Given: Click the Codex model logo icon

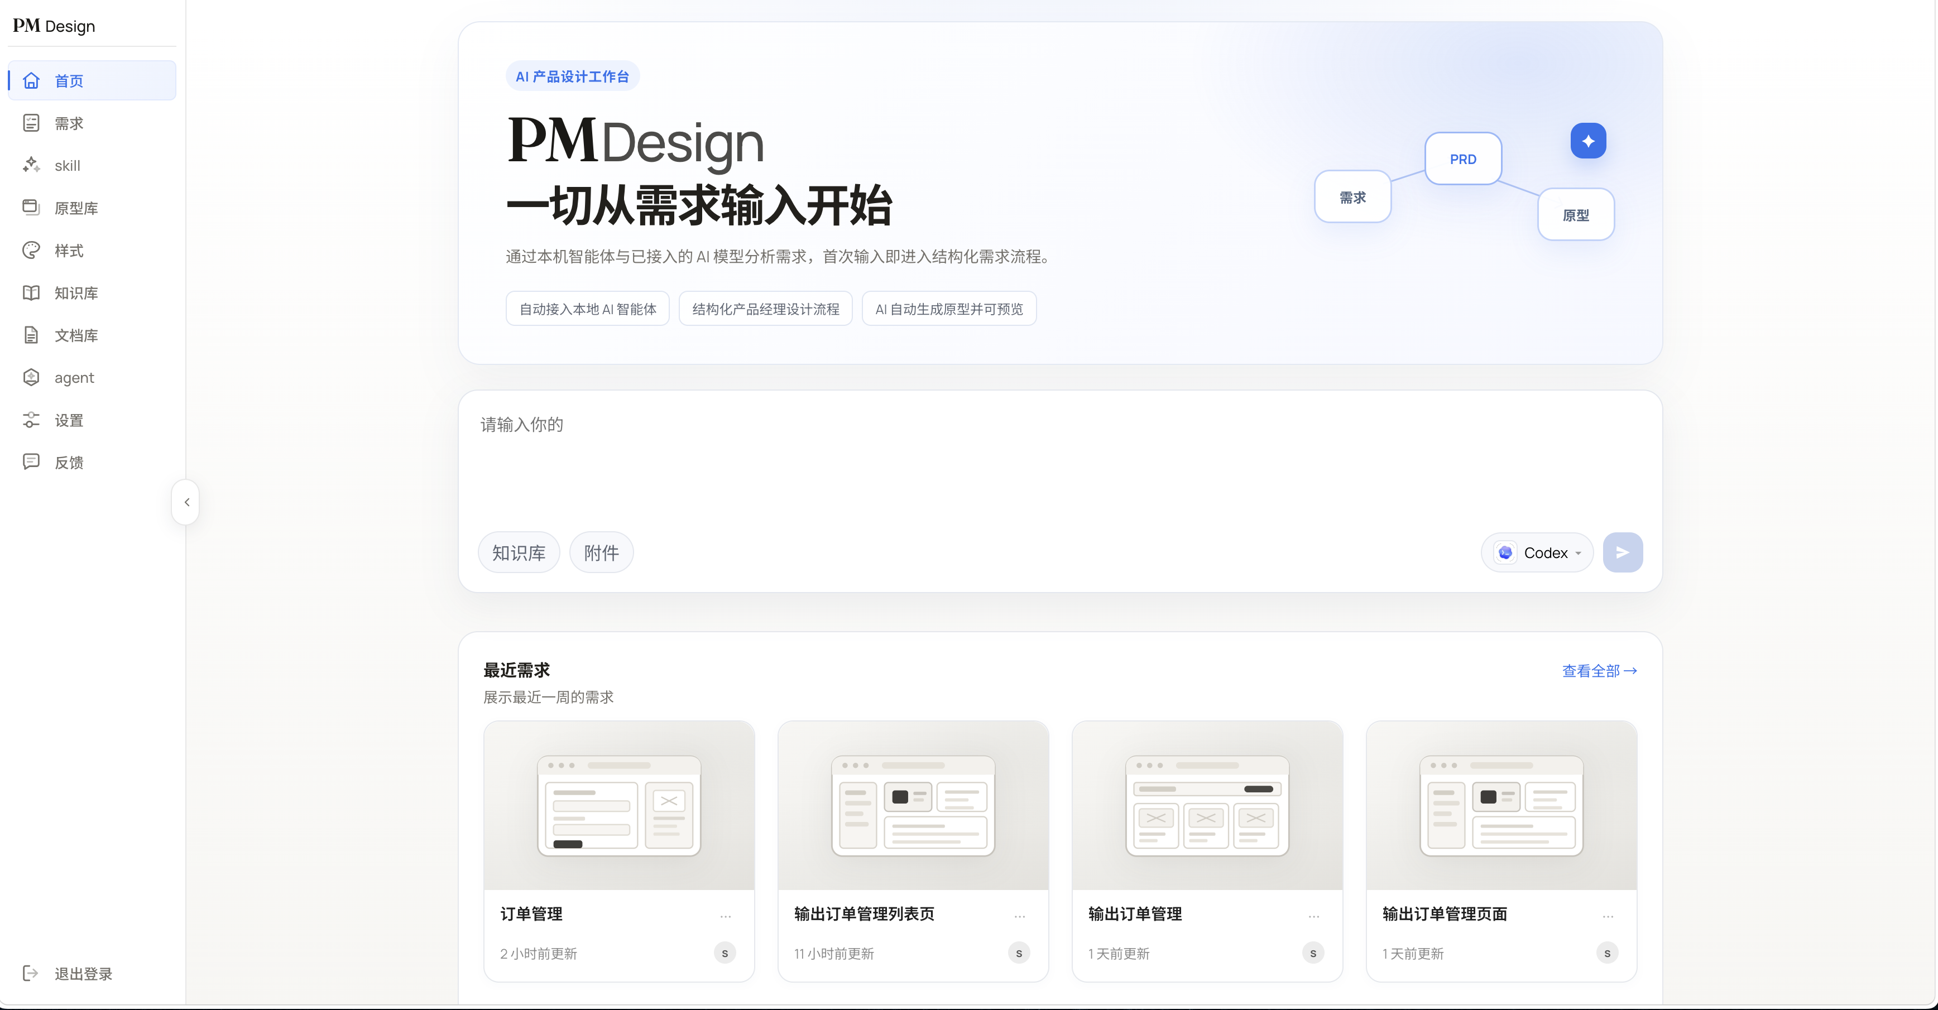Looking at the screenshot, I should pos(1505,553).
